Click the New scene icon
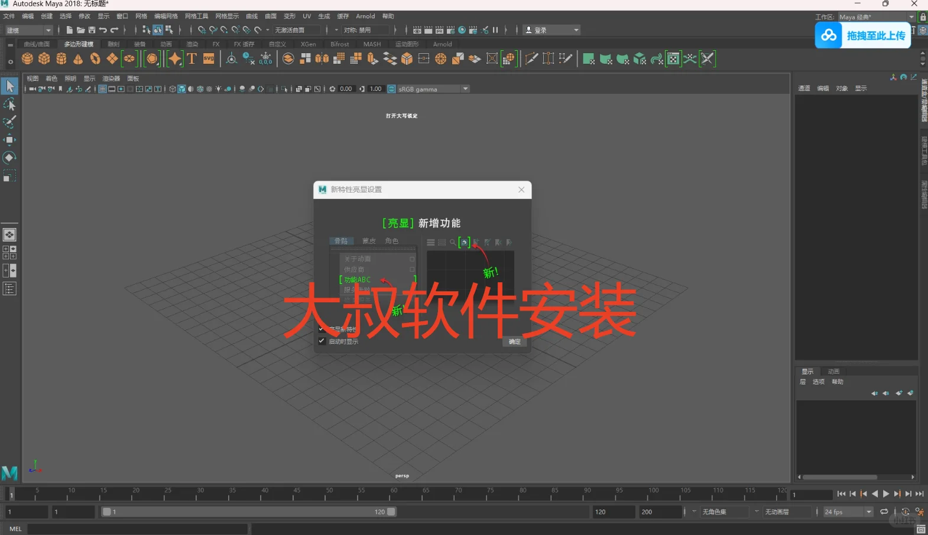Image resolution: width=928 pixels, height=535 pixels. click(69, 30)
